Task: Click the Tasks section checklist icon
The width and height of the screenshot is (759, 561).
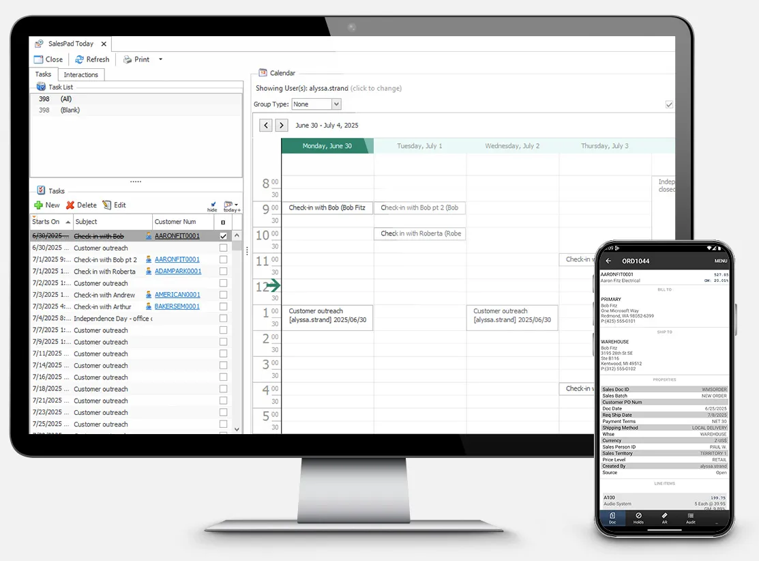Action: [41, 190]
